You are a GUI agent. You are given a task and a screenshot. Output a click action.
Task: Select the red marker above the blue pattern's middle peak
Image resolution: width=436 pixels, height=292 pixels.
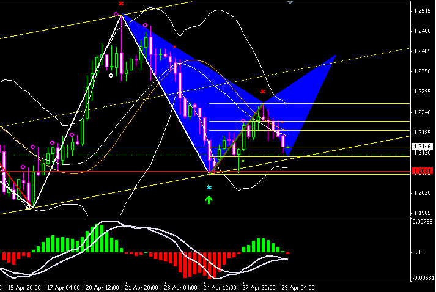[263, 92]
